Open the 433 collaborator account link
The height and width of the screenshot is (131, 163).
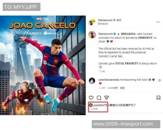point(119,20)
